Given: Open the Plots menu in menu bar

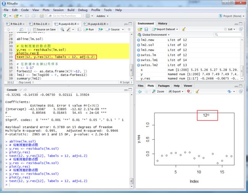Looking at the screenshot, I should pos(46,10).
